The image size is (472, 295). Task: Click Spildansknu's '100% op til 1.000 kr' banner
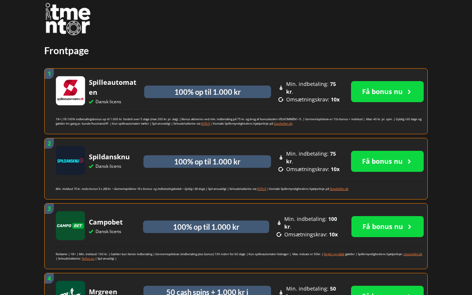coord(207,162)
